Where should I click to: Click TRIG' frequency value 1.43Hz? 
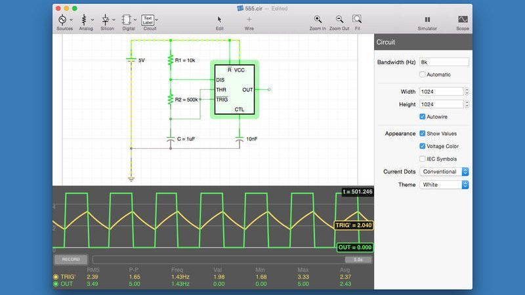tap(180, 277)
